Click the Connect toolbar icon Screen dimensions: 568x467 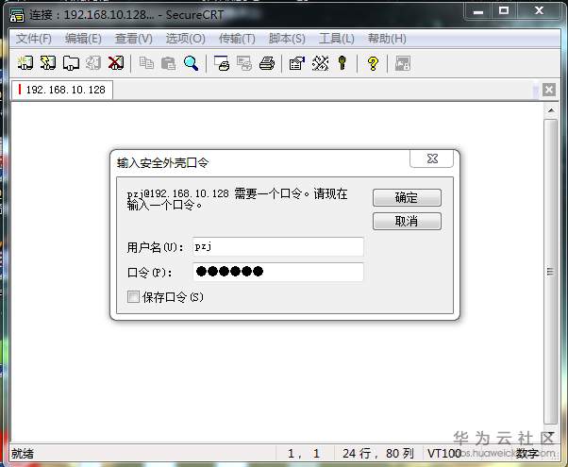click(x=25, y=63)
